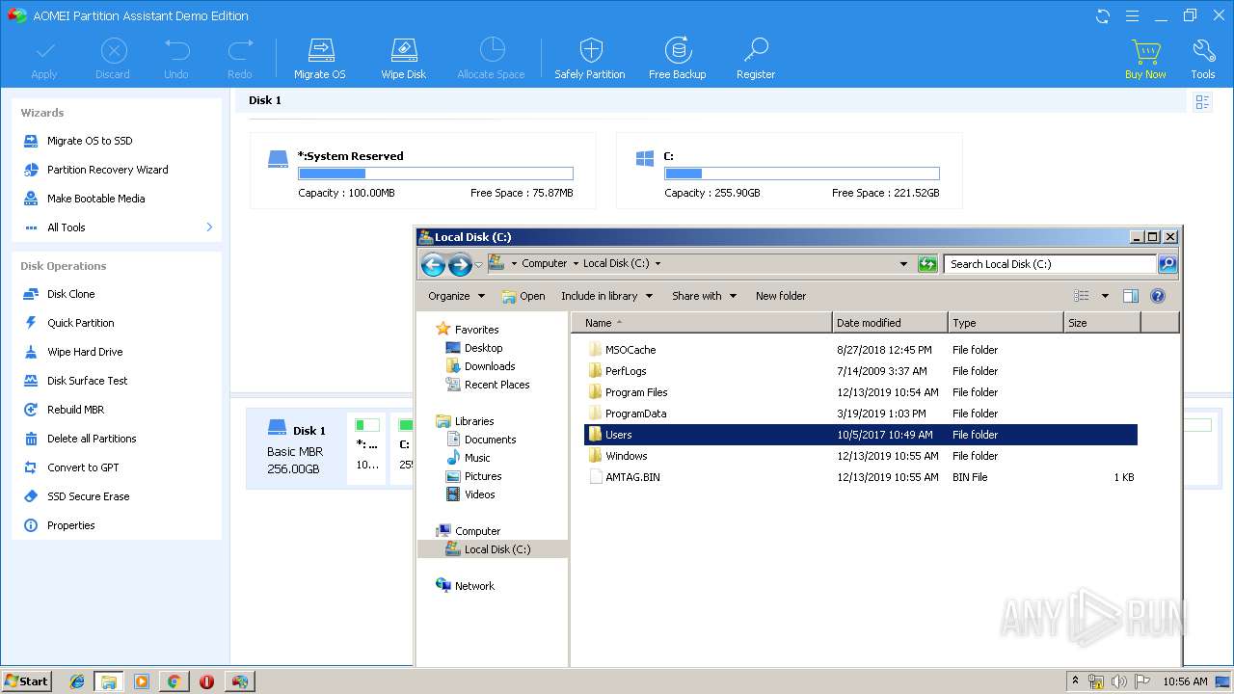
Task: Select the Windows folder row
Action: click(x=861, y=456)
